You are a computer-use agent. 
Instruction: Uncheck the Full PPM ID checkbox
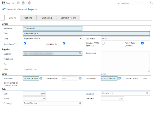(x=64, y=43)
